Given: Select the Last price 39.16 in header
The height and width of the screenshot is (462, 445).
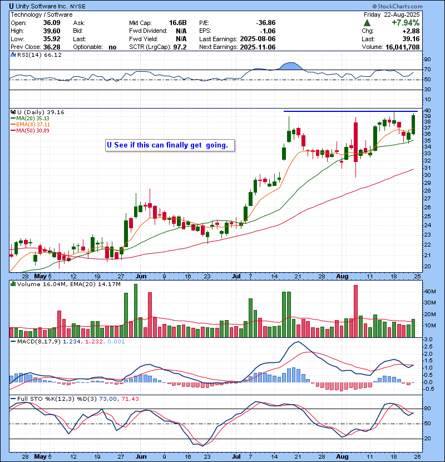Looking at the screenshot, I should coord(412,39).
